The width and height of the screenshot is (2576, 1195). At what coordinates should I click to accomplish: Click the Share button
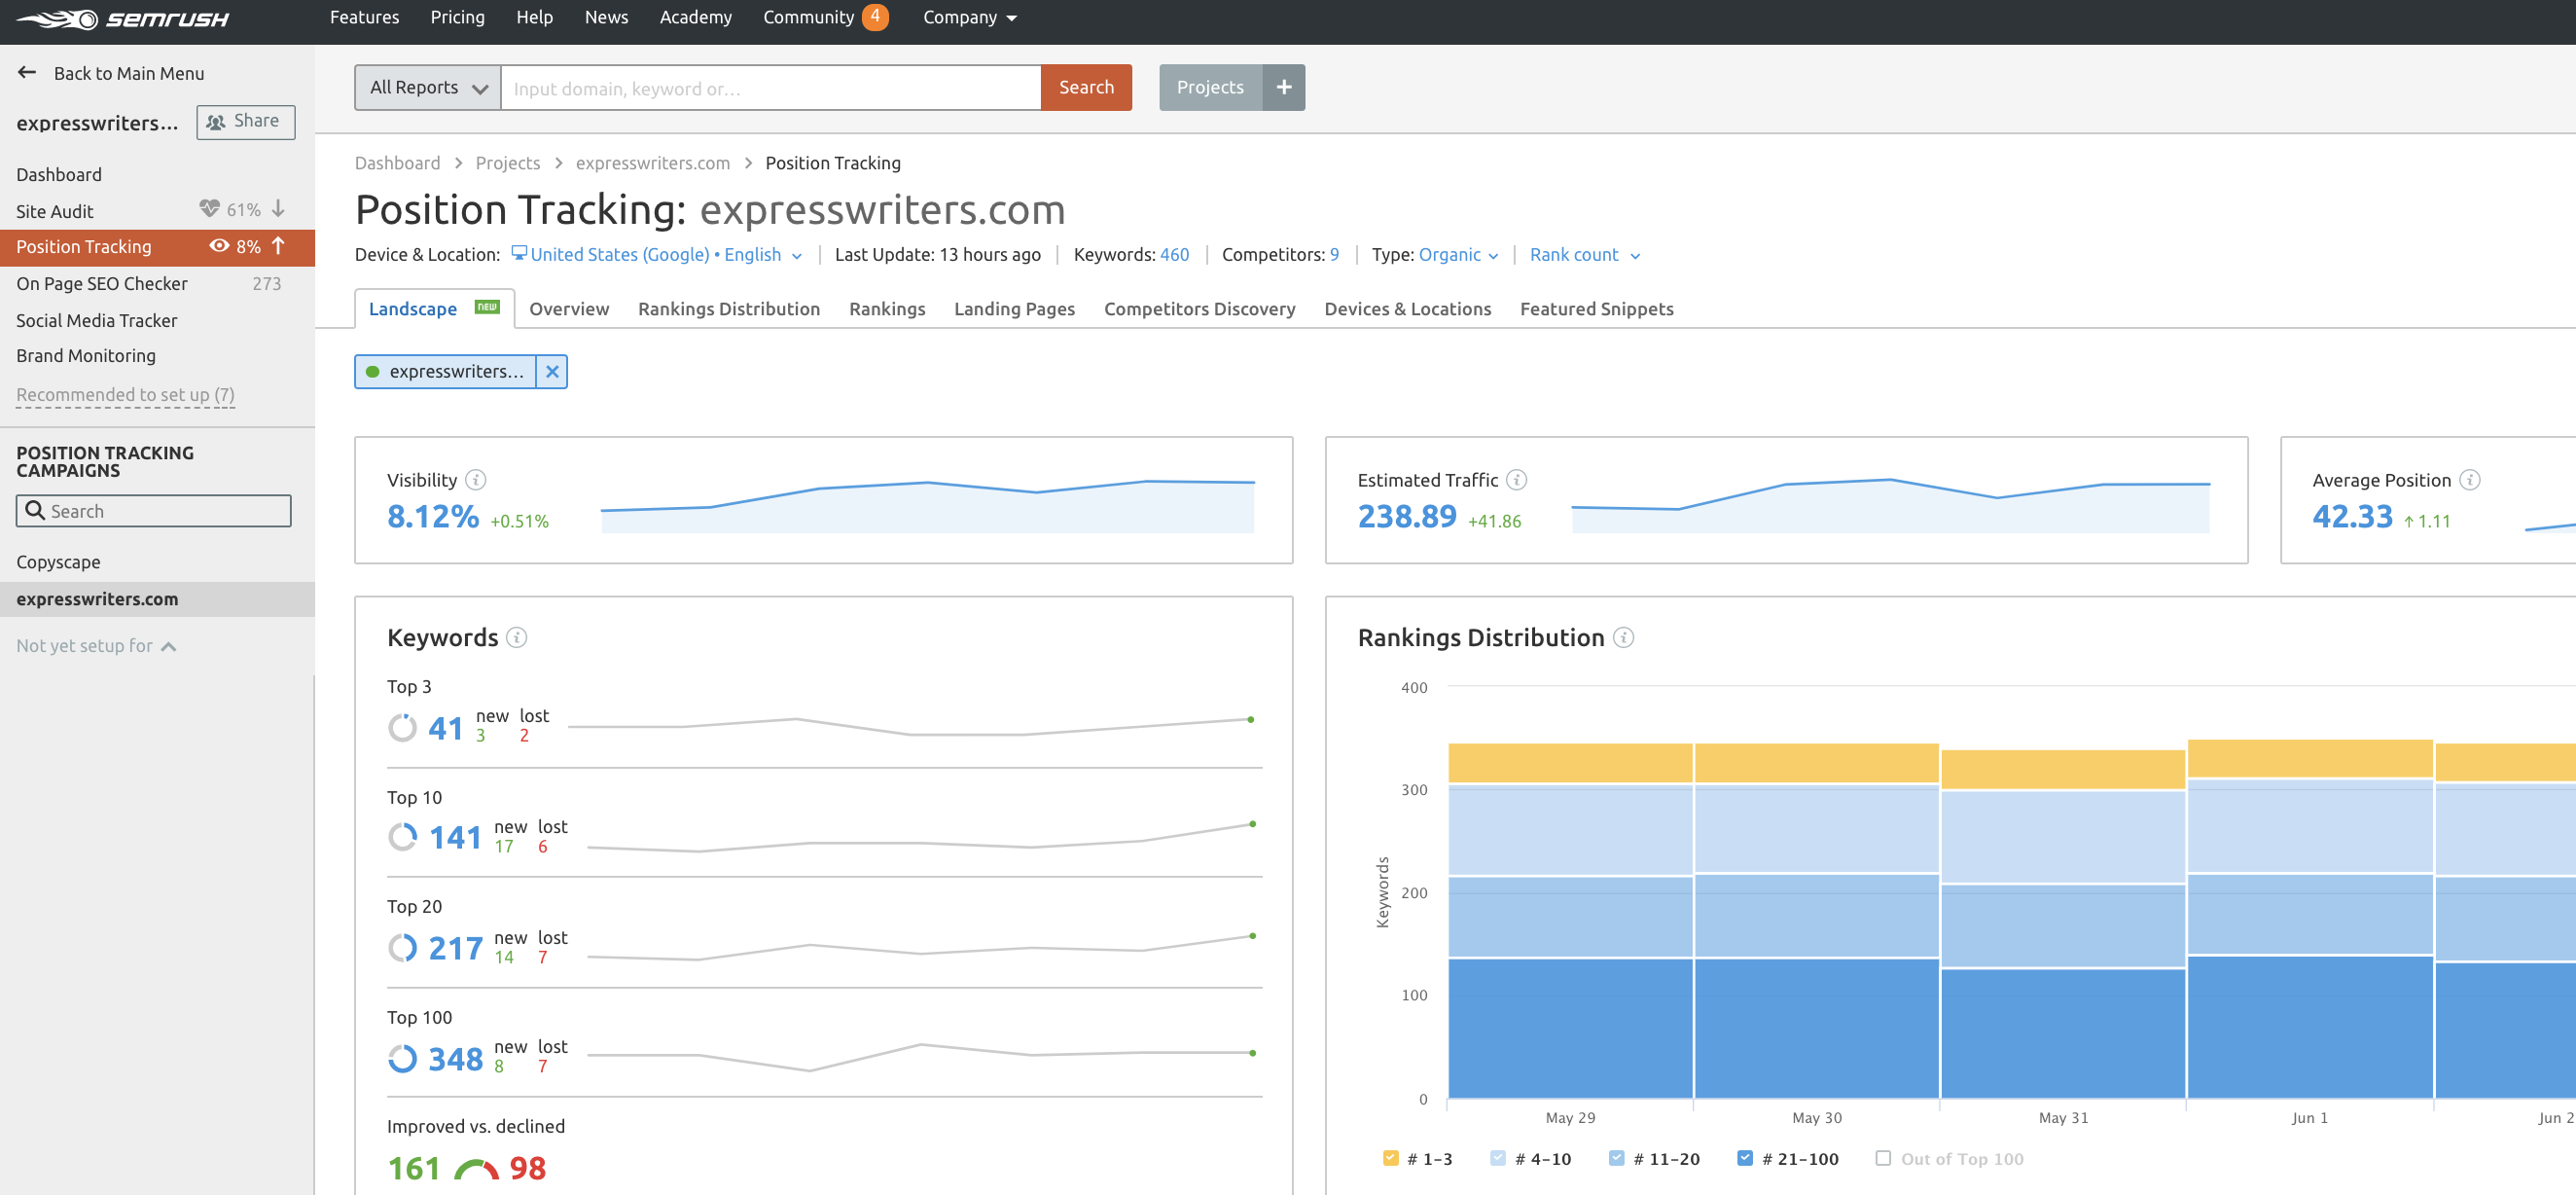pyautogui.click(x=245, y=122)
